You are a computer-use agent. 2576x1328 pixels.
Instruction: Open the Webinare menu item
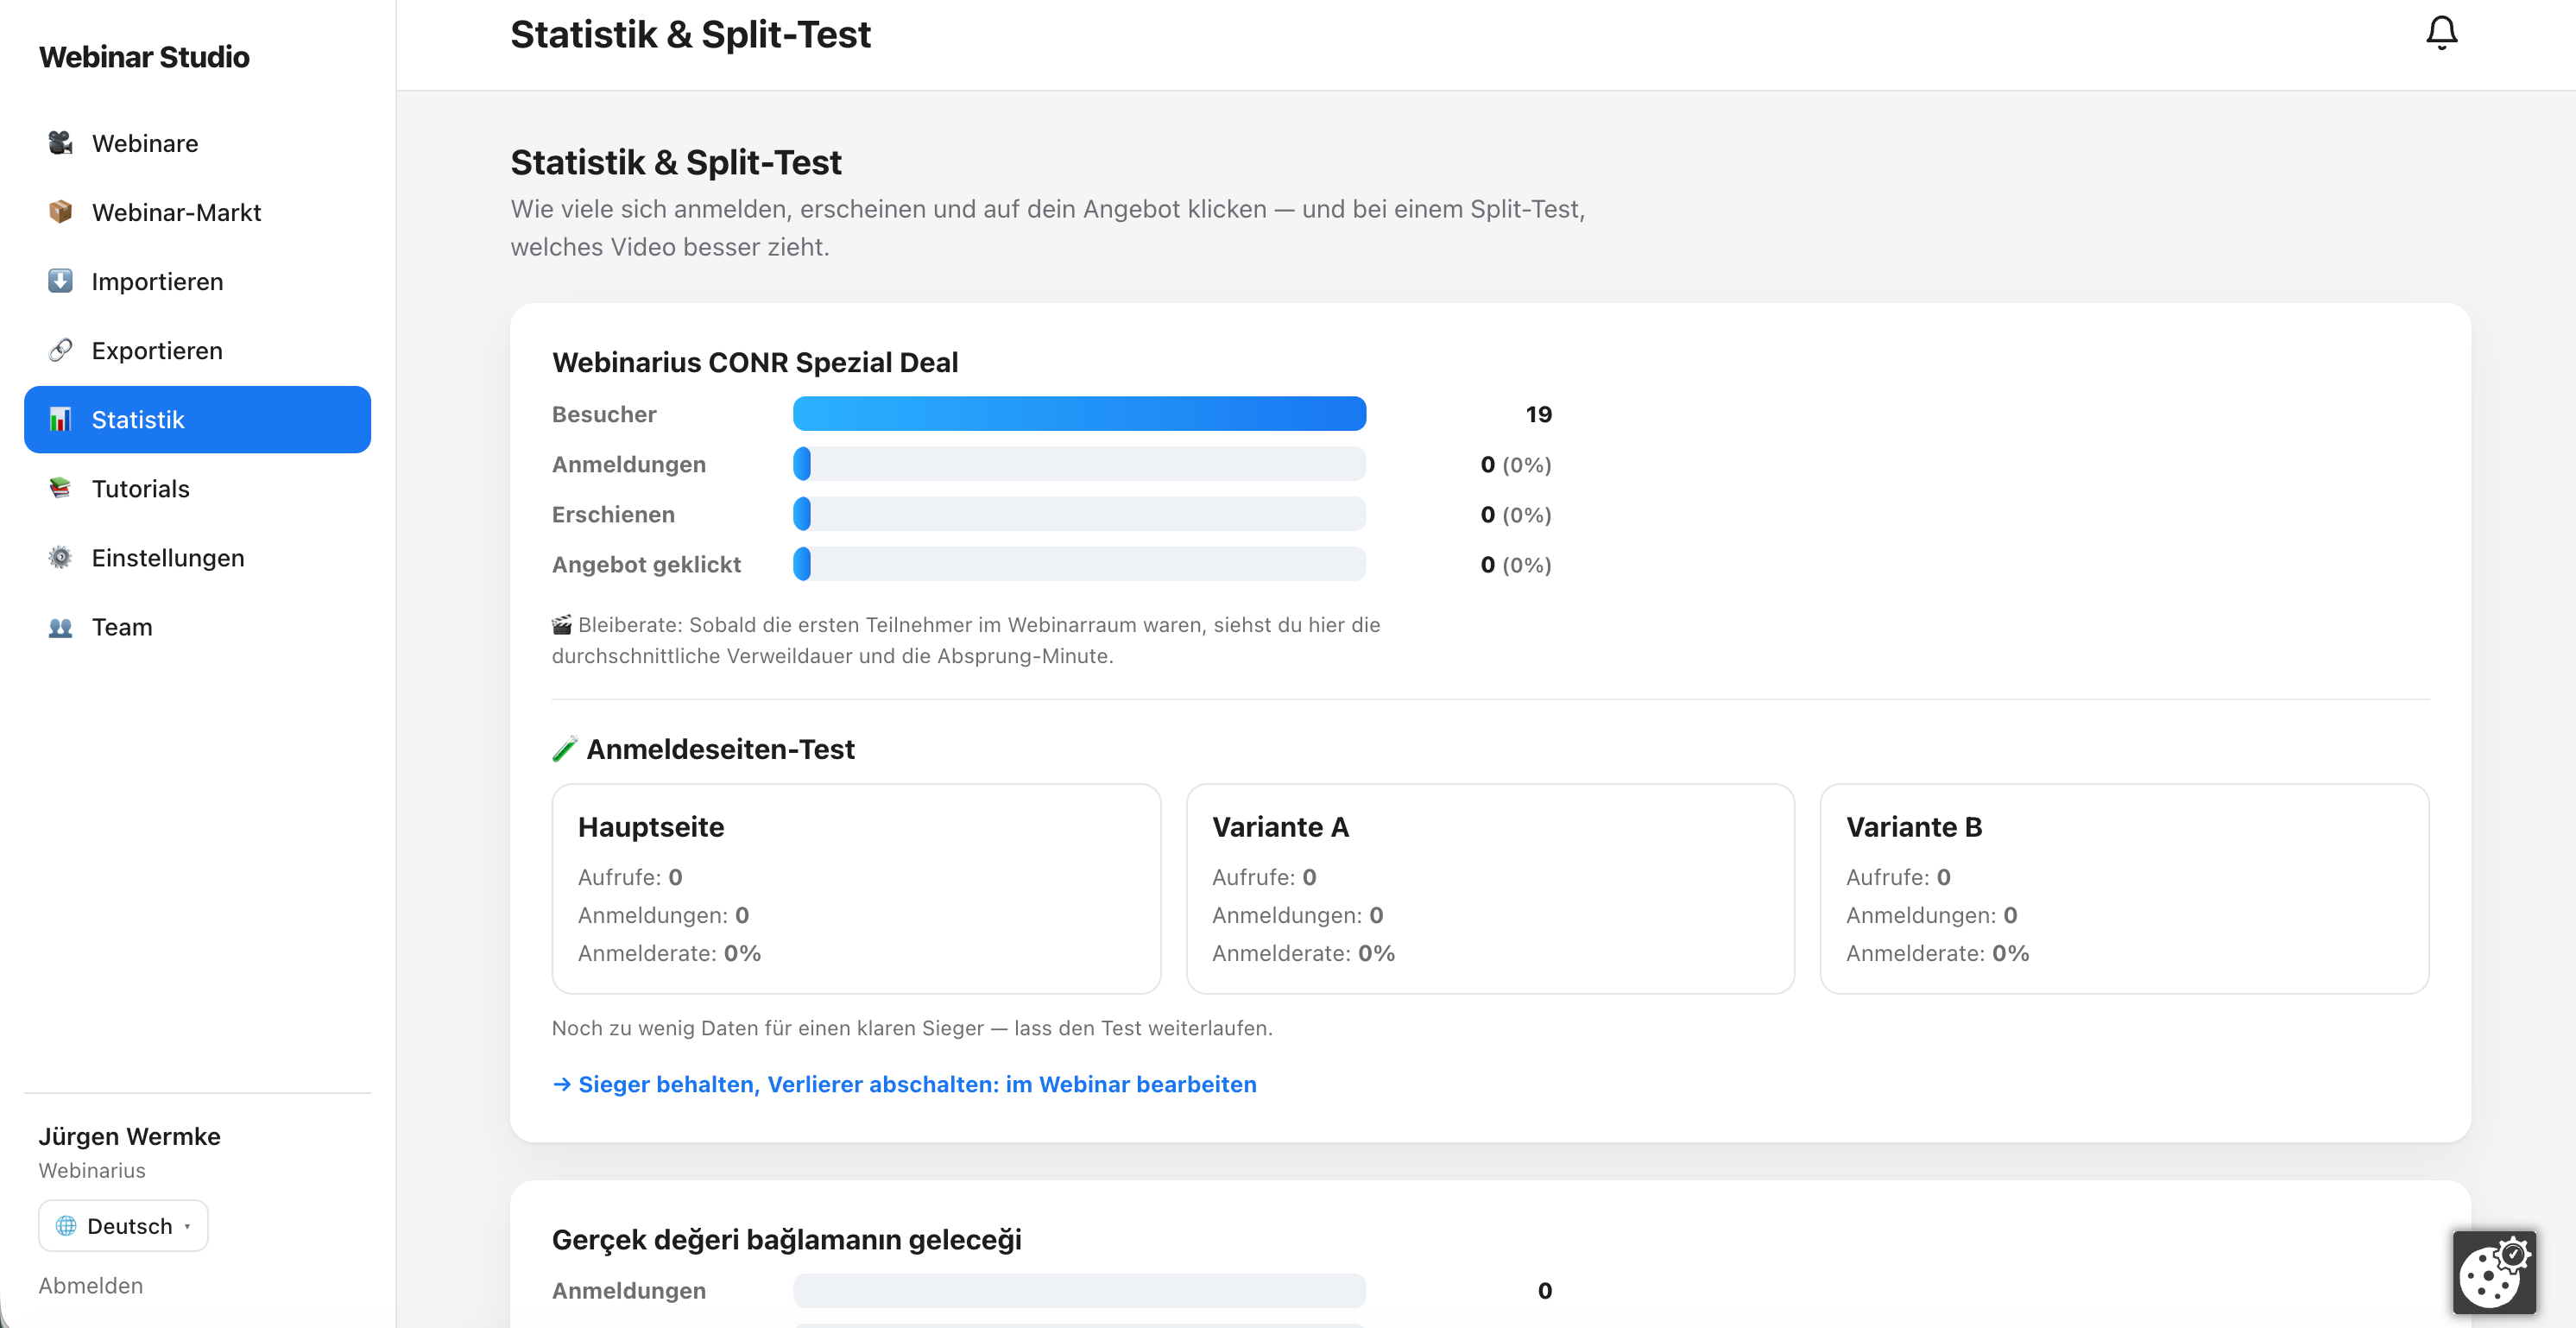(197, 143)
